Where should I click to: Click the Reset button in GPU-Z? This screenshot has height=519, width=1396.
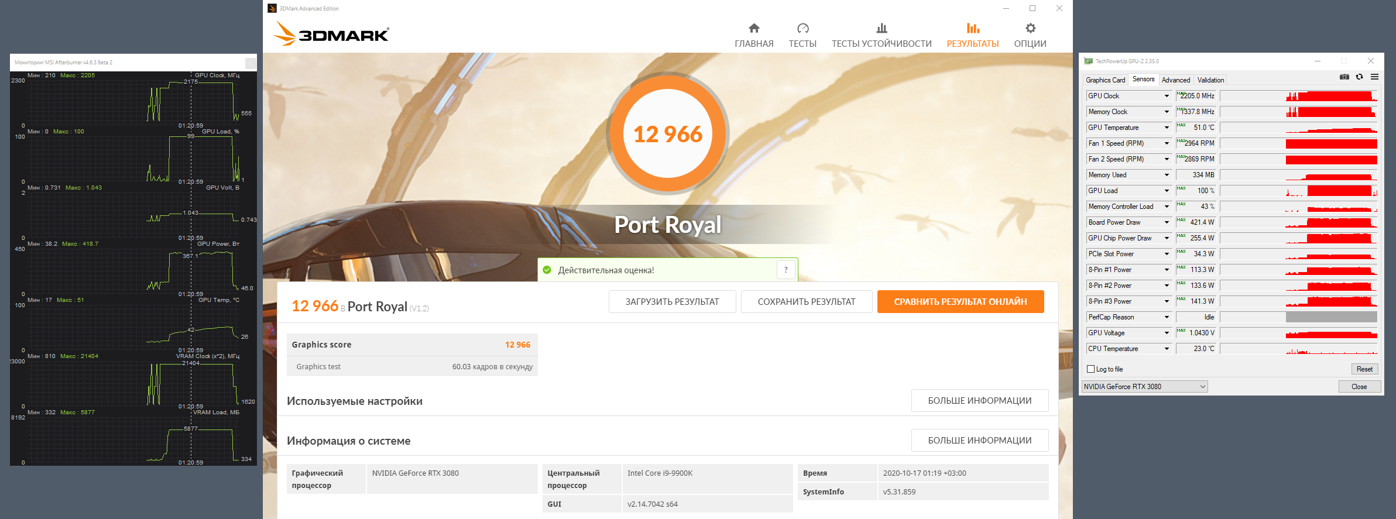[1364, 369]
